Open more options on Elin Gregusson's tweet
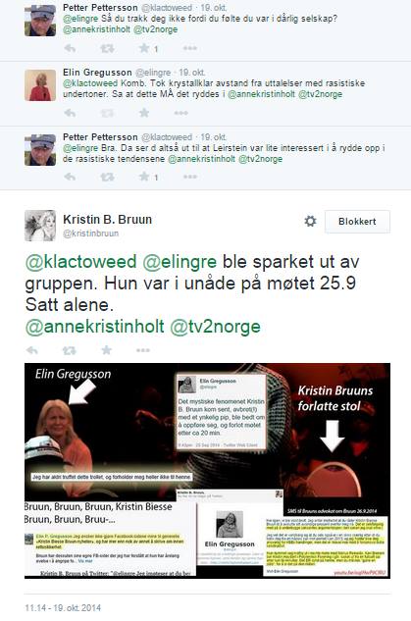Viewport: 411px width, 621px height. [181, 113]
